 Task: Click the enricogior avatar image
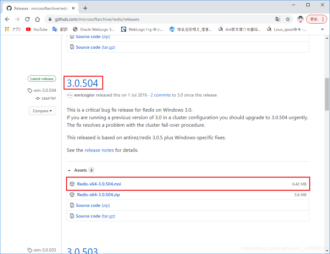[70, 95]
